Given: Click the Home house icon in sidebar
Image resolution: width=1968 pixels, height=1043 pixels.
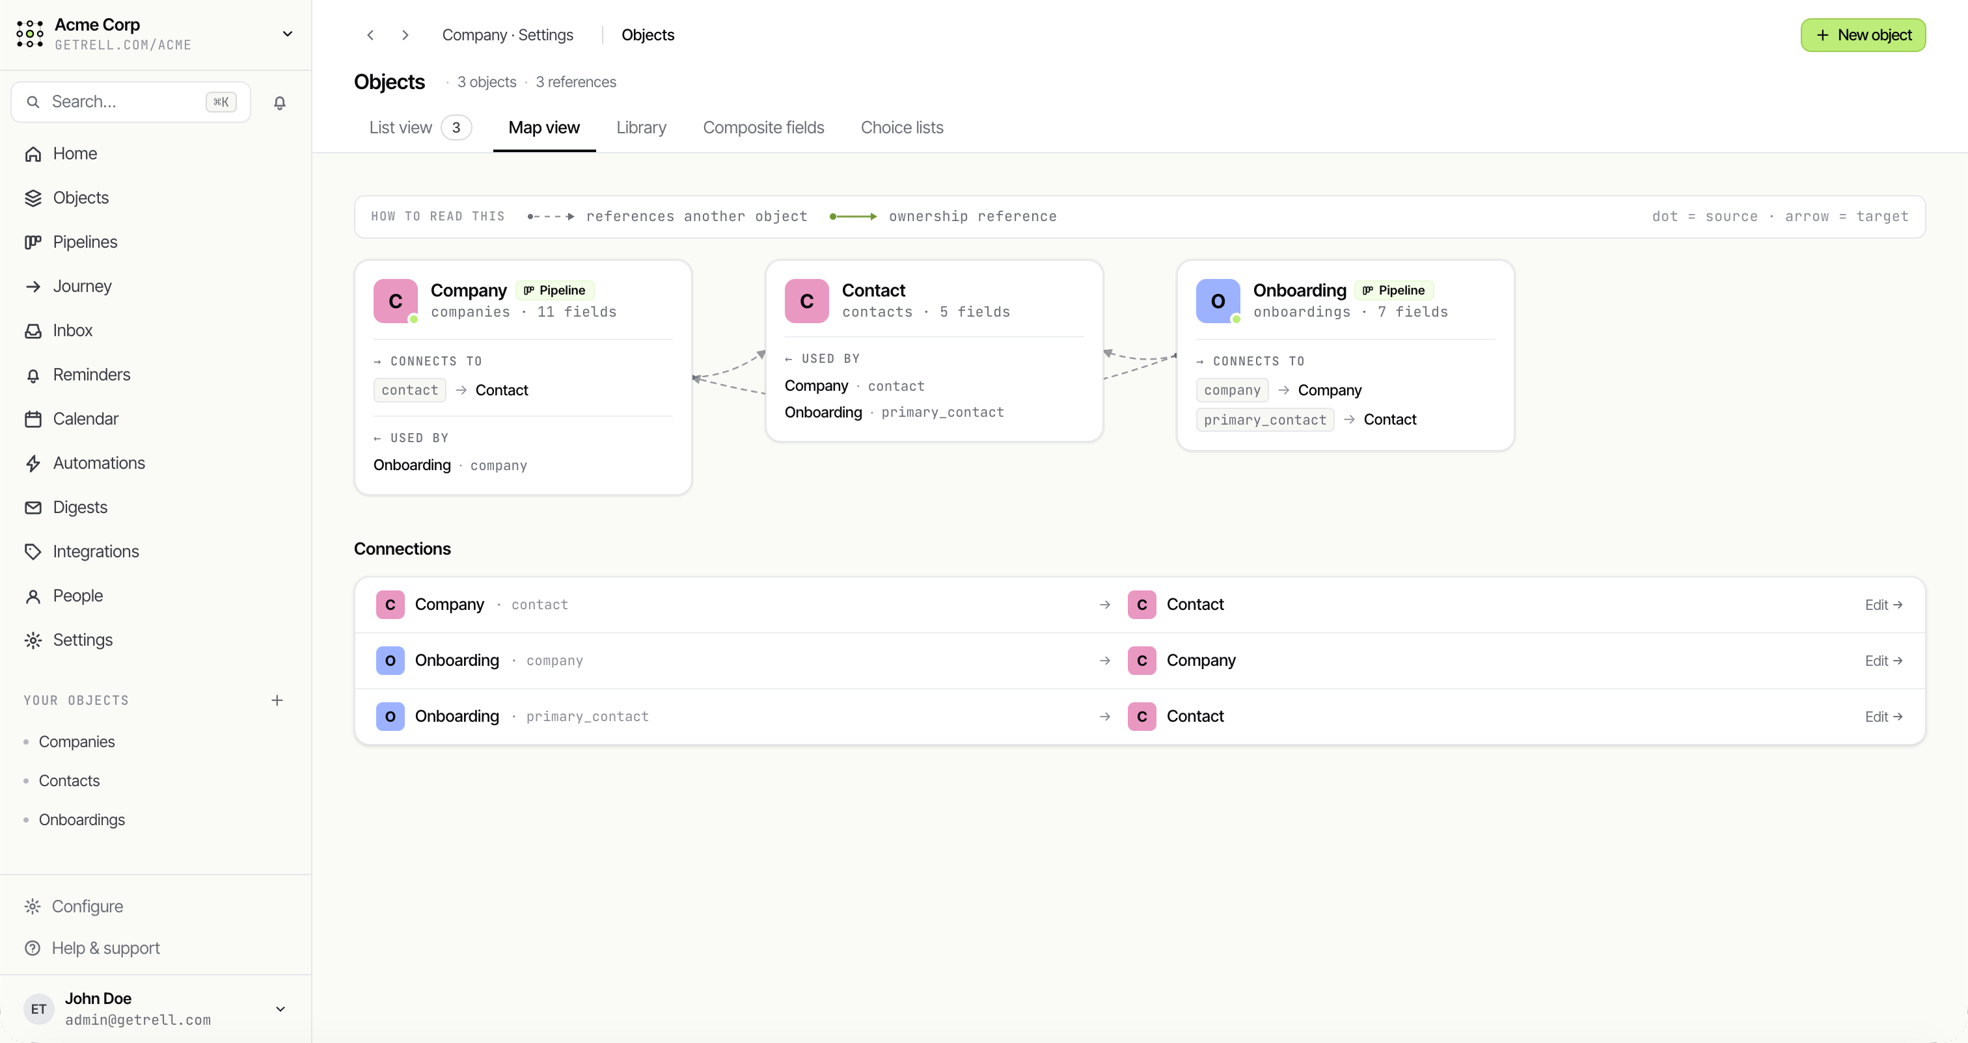Looking at the screenshot, I should tap(33, 154).
